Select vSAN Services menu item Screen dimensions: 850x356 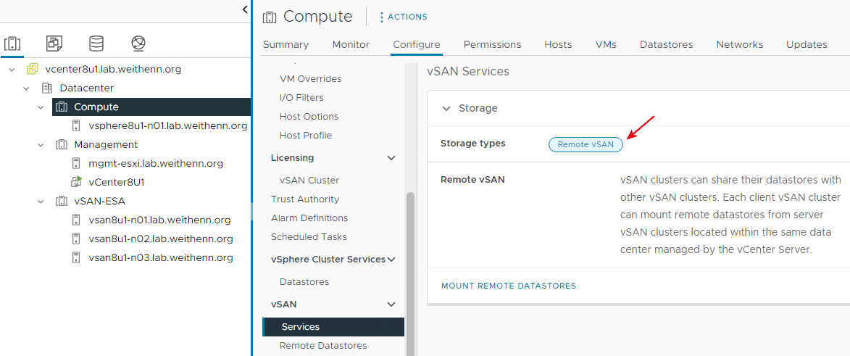334,327
